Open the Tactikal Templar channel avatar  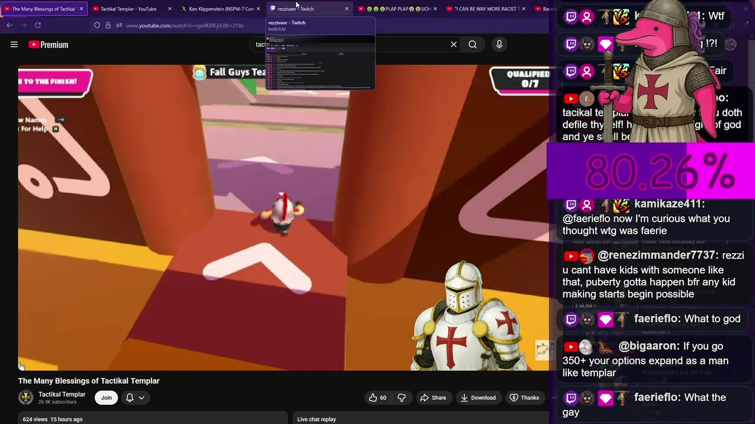coord(26,397)
